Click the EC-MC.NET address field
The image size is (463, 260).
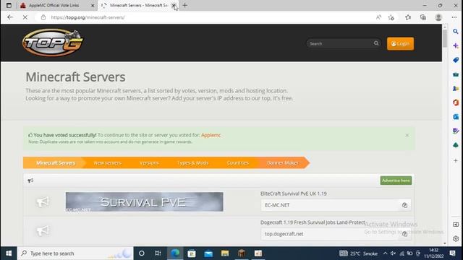[330, 205]
